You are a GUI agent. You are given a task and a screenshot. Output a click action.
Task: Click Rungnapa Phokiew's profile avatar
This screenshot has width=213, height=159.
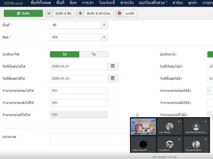pyautogui.click(x=196, y=144)
